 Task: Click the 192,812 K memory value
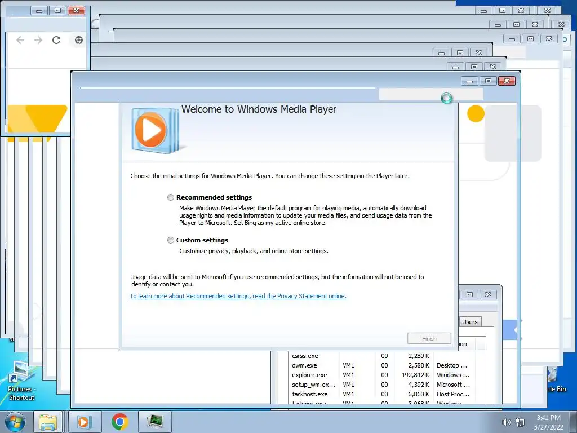415,375
